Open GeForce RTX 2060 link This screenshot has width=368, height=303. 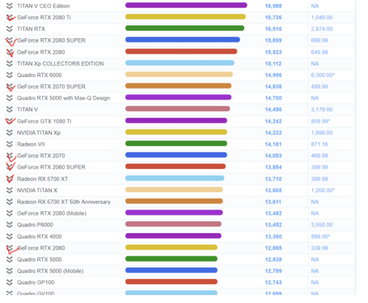tap(41, 248)
